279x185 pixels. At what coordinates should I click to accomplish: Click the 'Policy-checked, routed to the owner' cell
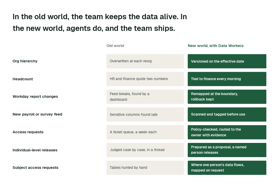227,132
